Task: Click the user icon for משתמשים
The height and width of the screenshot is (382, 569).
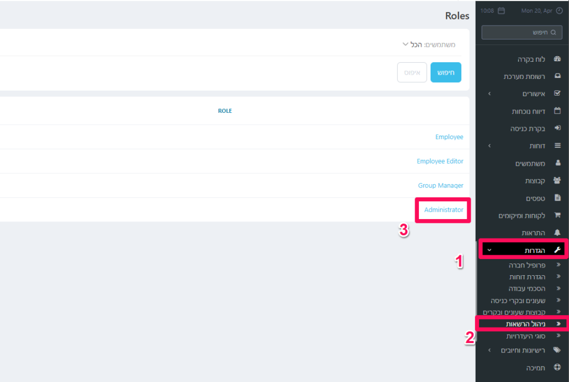Action: pyautogui.click(x=557, y=163)
